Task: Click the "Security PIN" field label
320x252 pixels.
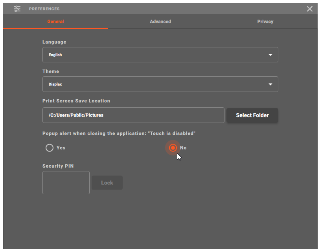Action: tap(58, 166)
